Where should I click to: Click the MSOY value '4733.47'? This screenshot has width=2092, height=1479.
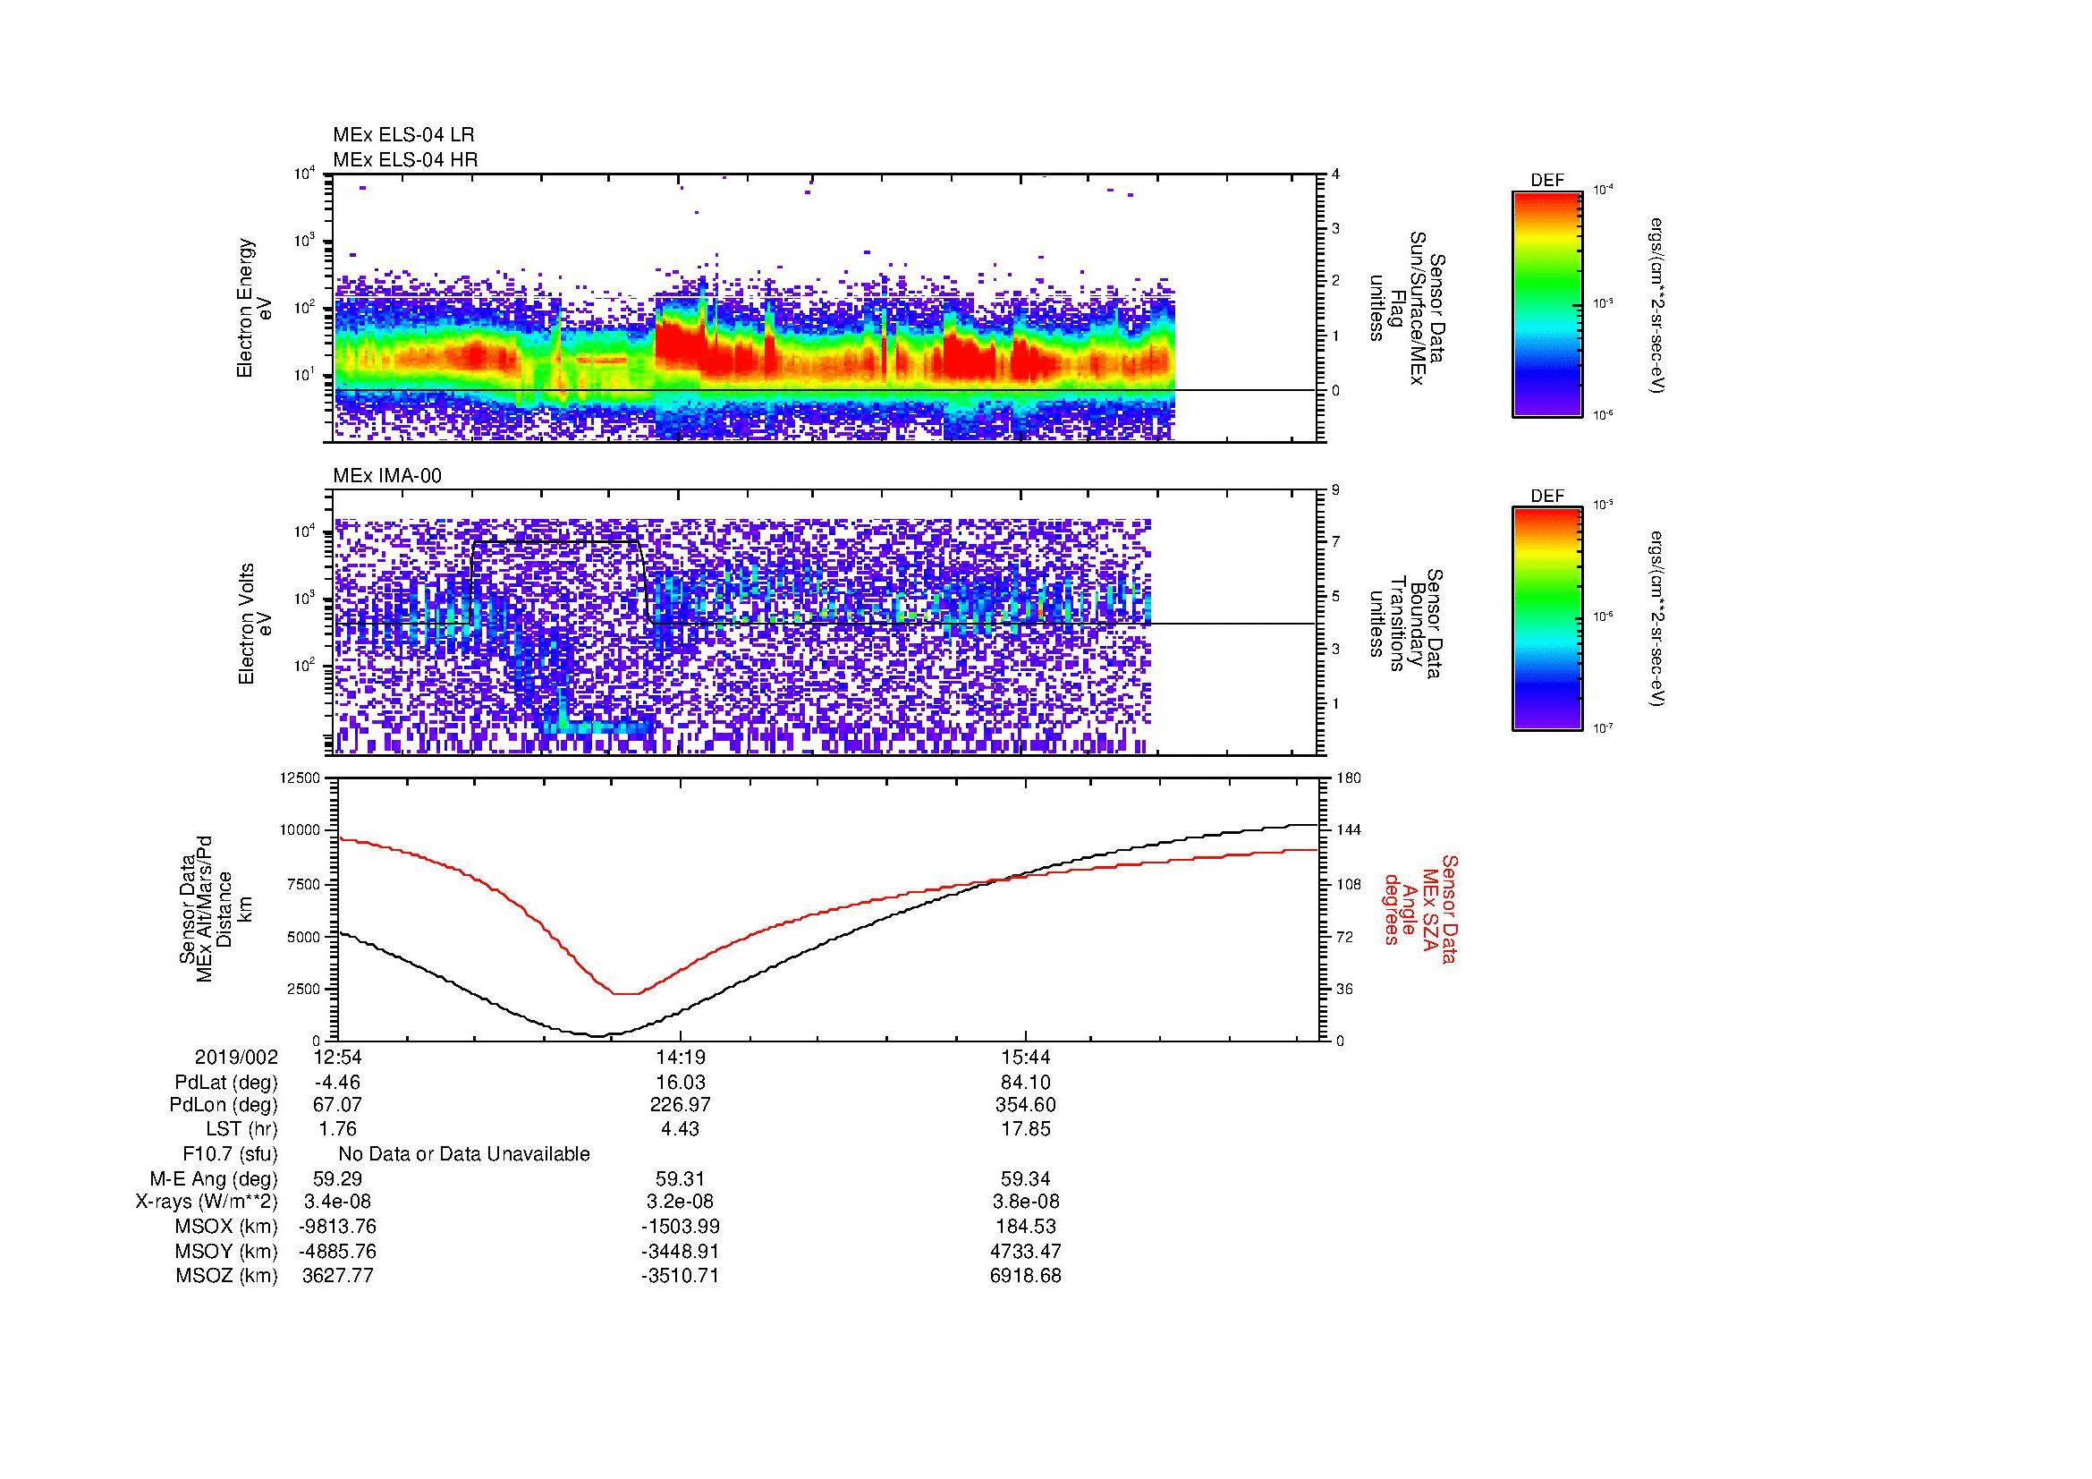pos(1026,1251)
